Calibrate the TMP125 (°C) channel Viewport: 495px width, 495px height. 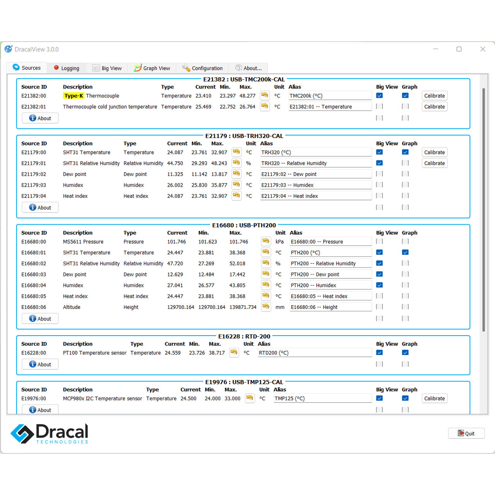[435, 398]
